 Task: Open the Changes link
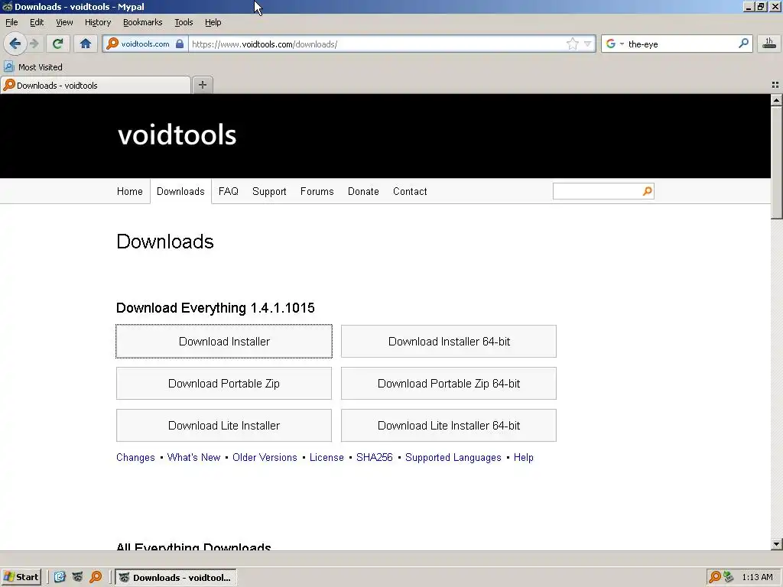pyautogui.click(x=135, y=458)
